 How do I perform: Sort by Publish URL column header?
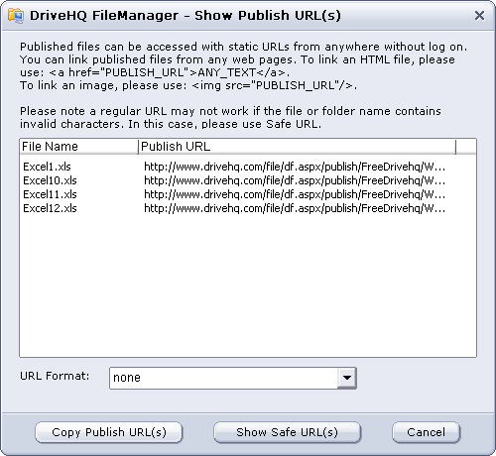[x=297, y=147]
